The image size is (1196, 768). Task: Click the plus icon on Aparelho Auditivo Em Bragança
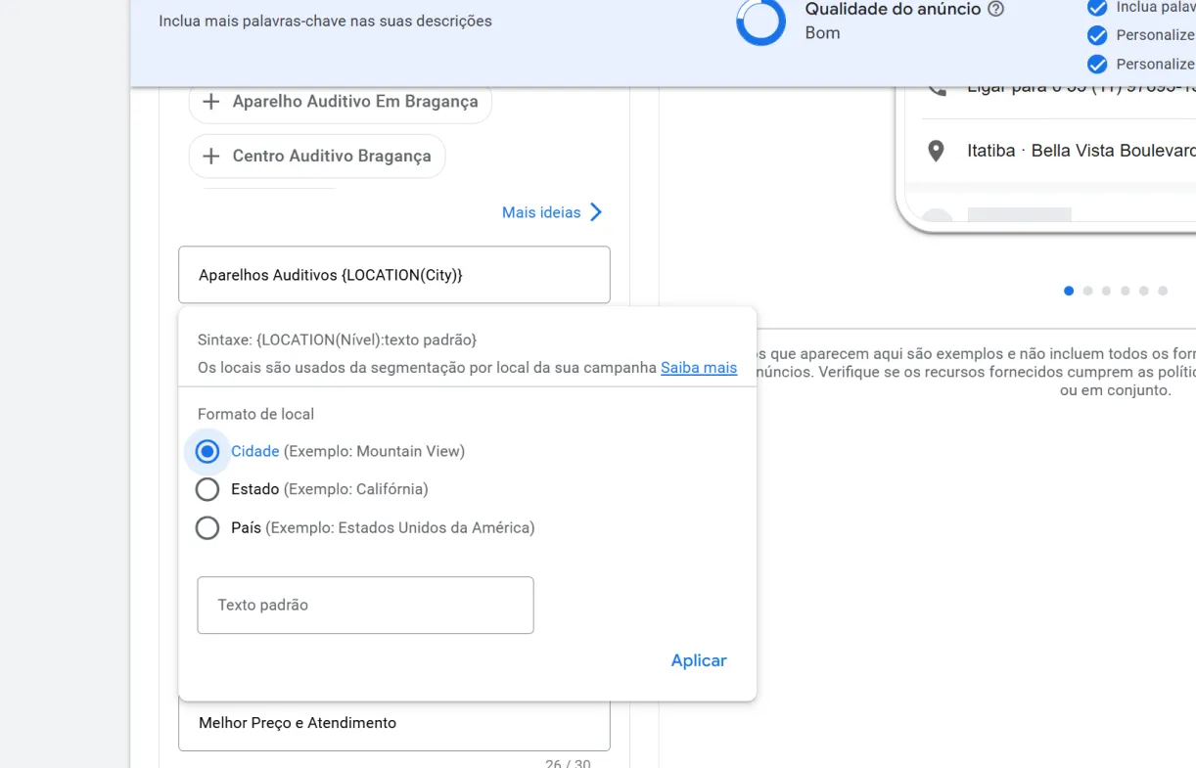[x=210, y=102]
